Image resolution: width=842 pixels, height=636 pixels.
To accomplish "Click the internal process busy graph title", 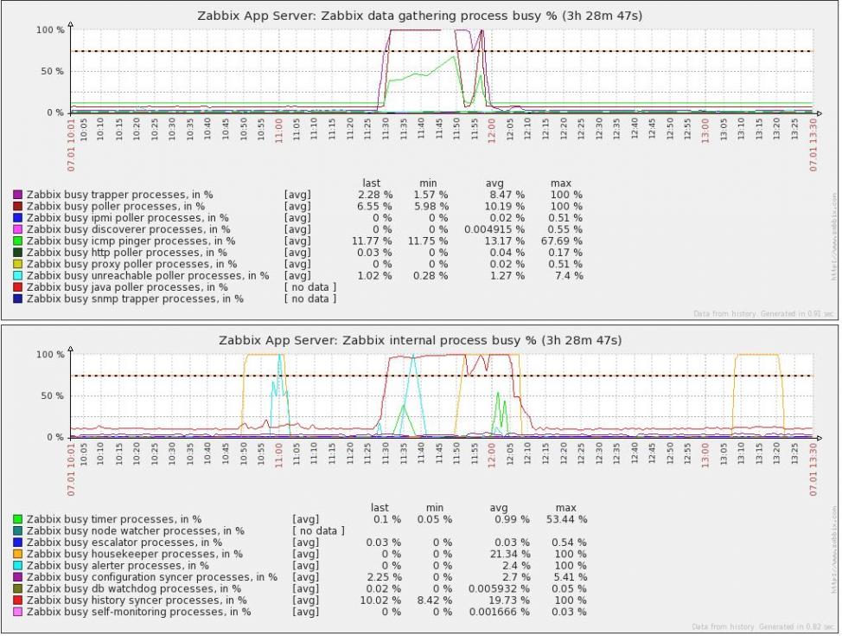I will [x=420, y=340].
